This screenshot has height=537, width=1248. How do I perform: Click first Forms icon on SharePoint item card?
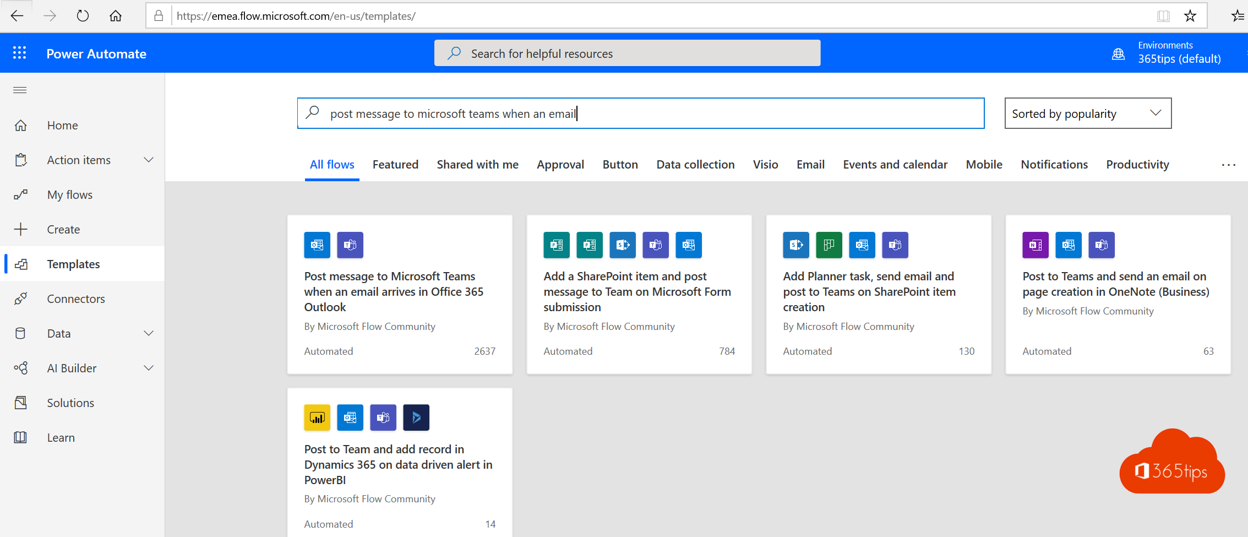coord(557,245)
